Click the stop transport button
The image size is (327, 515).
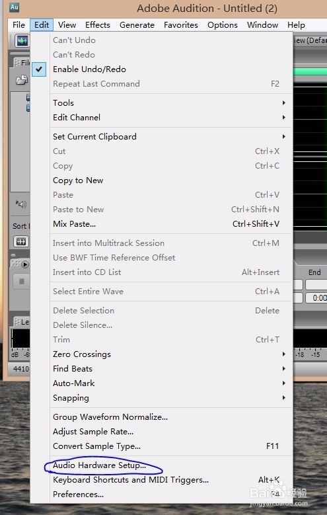[22, 282]
